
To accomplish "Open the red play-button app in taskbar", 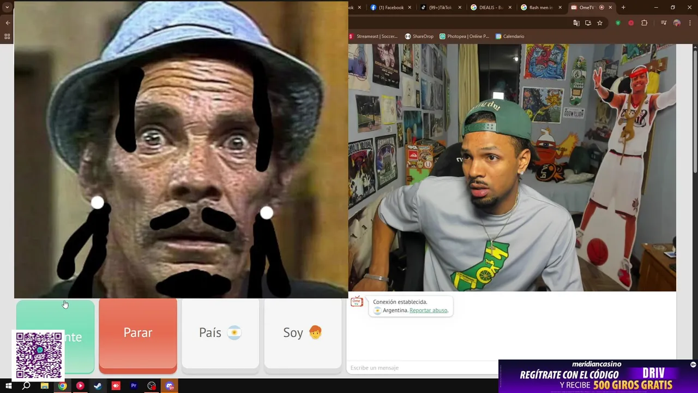I will 80,386.
